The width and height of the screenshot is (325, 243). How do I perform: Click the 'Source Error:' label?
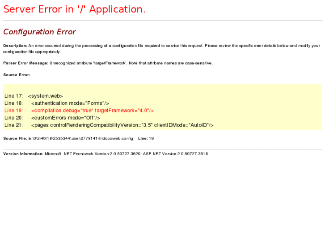[x=17, y=75]
